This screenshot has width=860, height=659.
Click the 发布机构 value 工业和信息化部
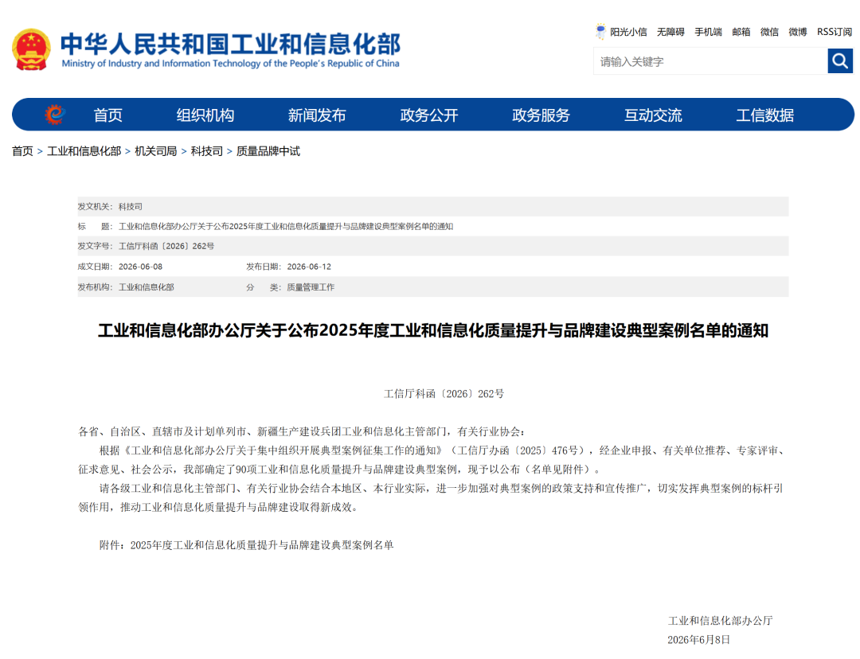[x=147, y=287]
